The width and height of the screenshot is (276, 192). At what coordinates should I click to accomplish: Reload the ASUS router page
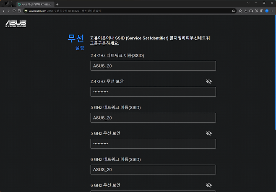coord(14,10)
